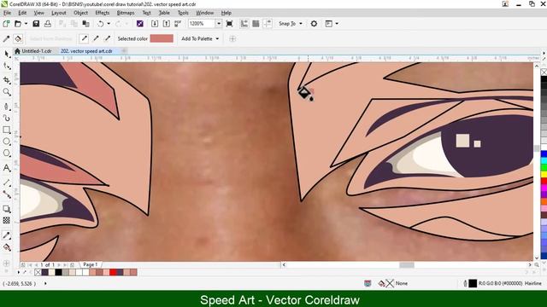Select the Zoom magnifier tool
The width and height of the screenshot is (547, 307).
click(7, 92)
